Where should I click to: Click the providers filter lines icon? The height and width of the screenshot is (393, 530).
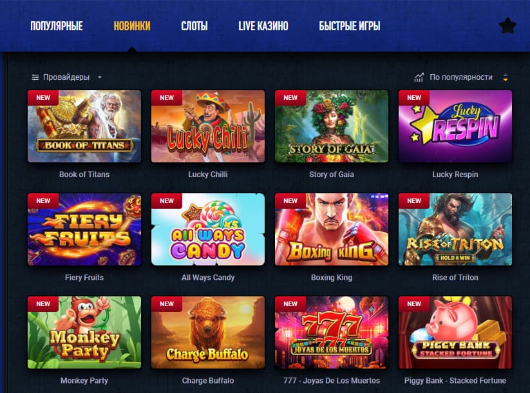click(35, 77)
